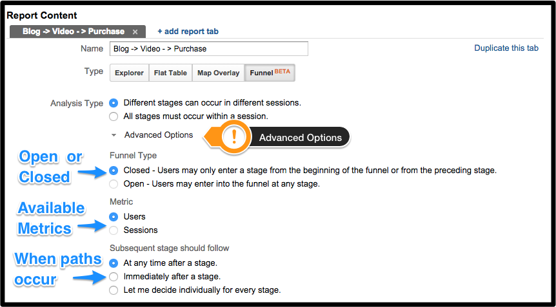Switch to Map Overlay type
Screen dimensions: 556x307
[x=219, y=73]
